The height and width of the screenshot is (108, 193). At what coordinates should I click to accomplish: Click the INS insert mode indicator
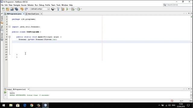[x=191, y=101]
